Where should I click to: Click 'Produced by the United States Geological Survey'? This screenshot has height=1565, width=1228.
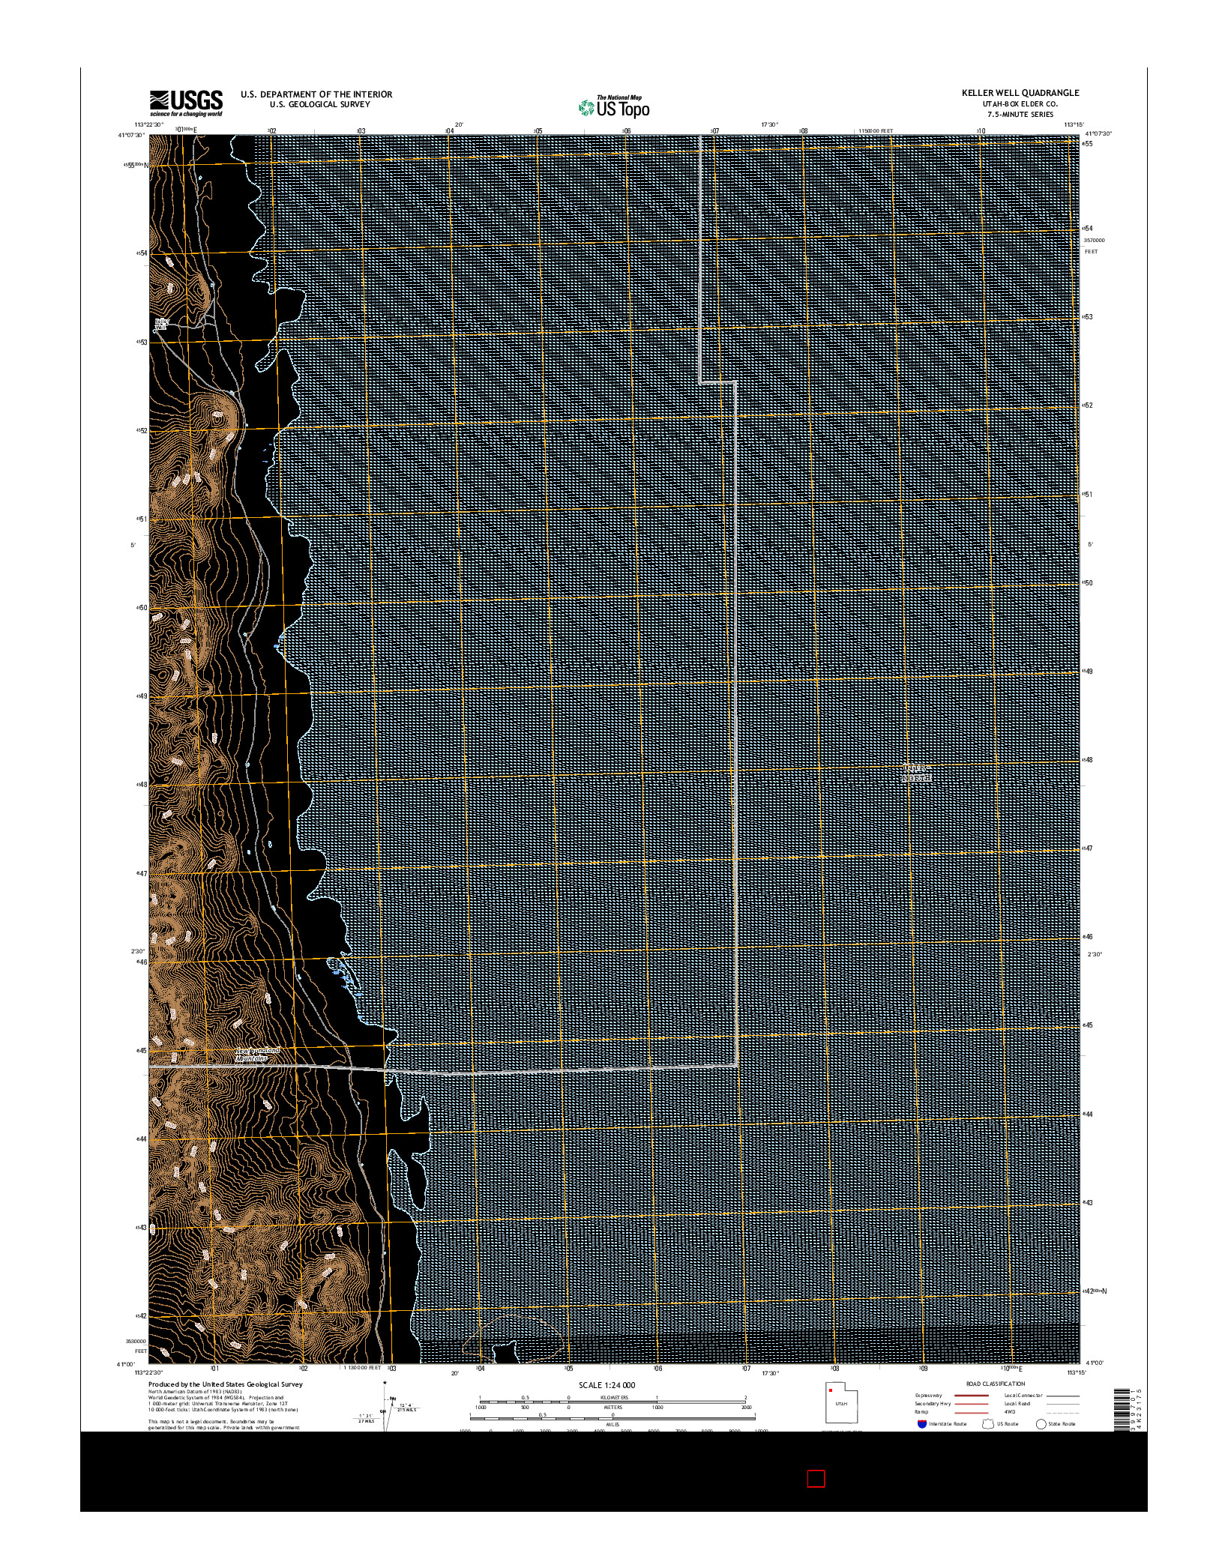click(226, 1384)
